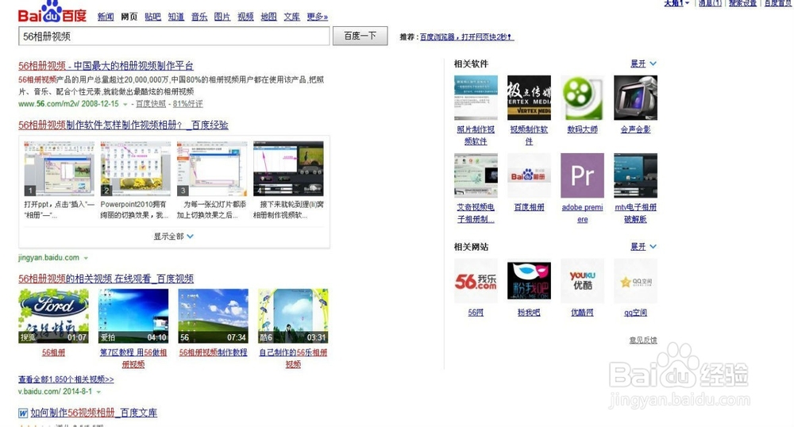The width and height of the screenshot is (794, 427).
Task: Switch to the 图片 tab
Action: (222, 17)
